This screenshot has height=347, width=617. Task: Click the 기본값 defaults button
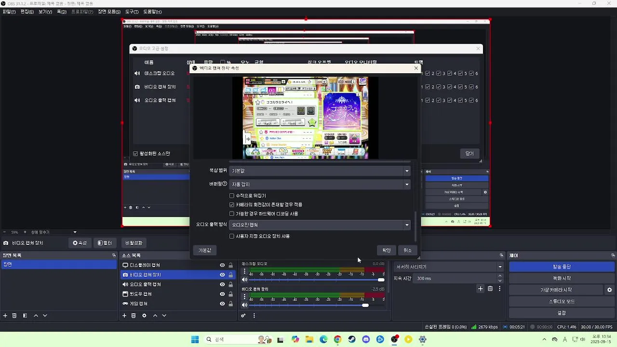pyautogui.click(x=205, y=250)
